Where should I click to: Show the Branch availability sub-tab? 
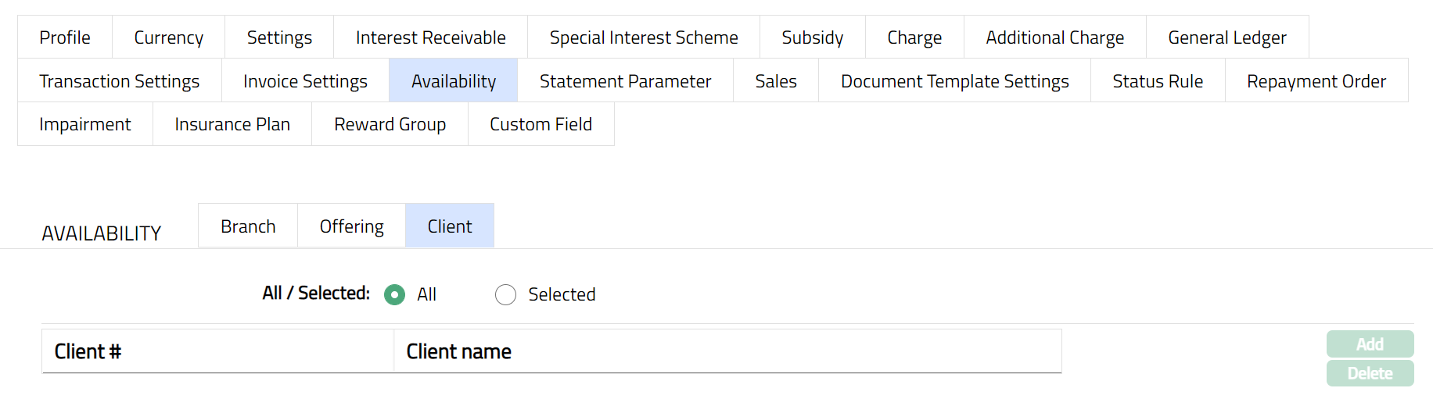click(248, 226)
